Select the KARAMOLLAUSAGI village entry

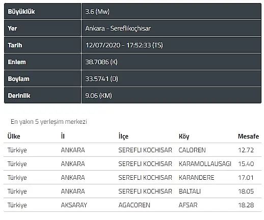click(x=205, y=164)
